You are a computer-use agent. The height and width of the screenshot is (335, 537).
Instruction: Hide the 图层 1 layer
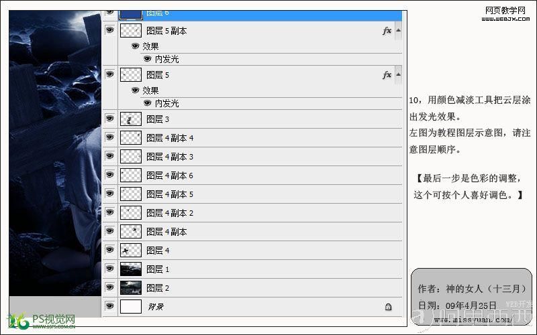tap(109, 269)
